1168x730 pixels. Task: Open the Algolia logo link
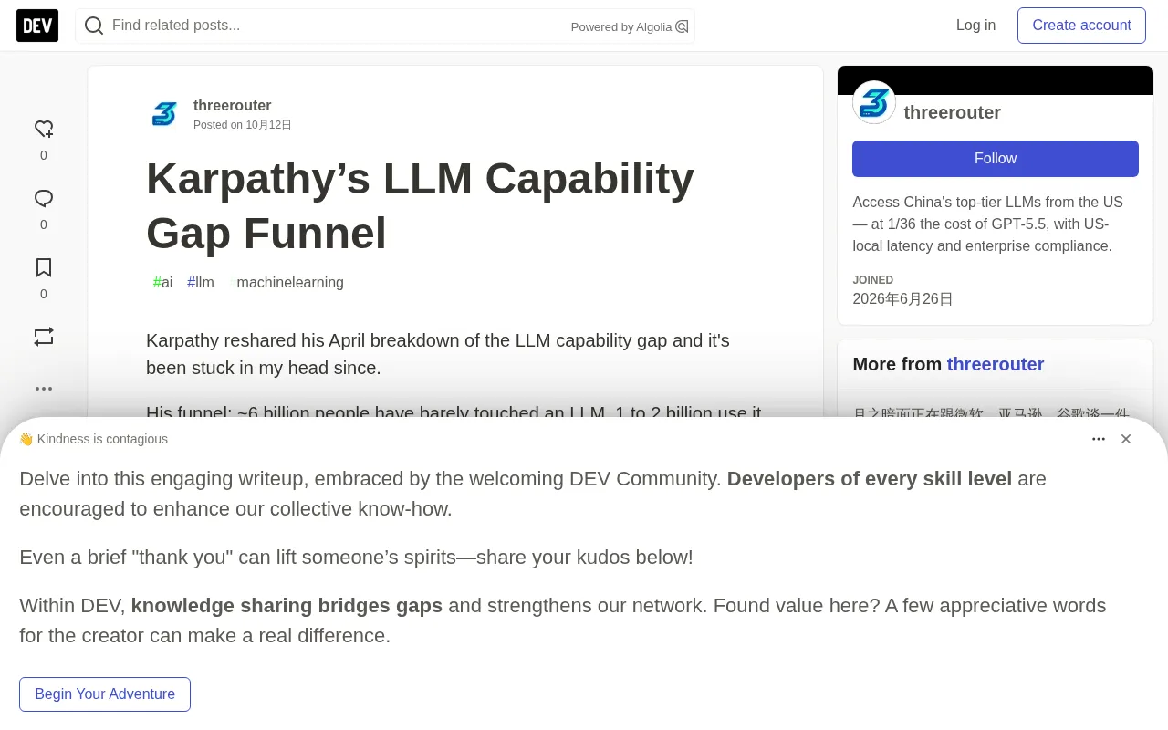pos(682,26)
